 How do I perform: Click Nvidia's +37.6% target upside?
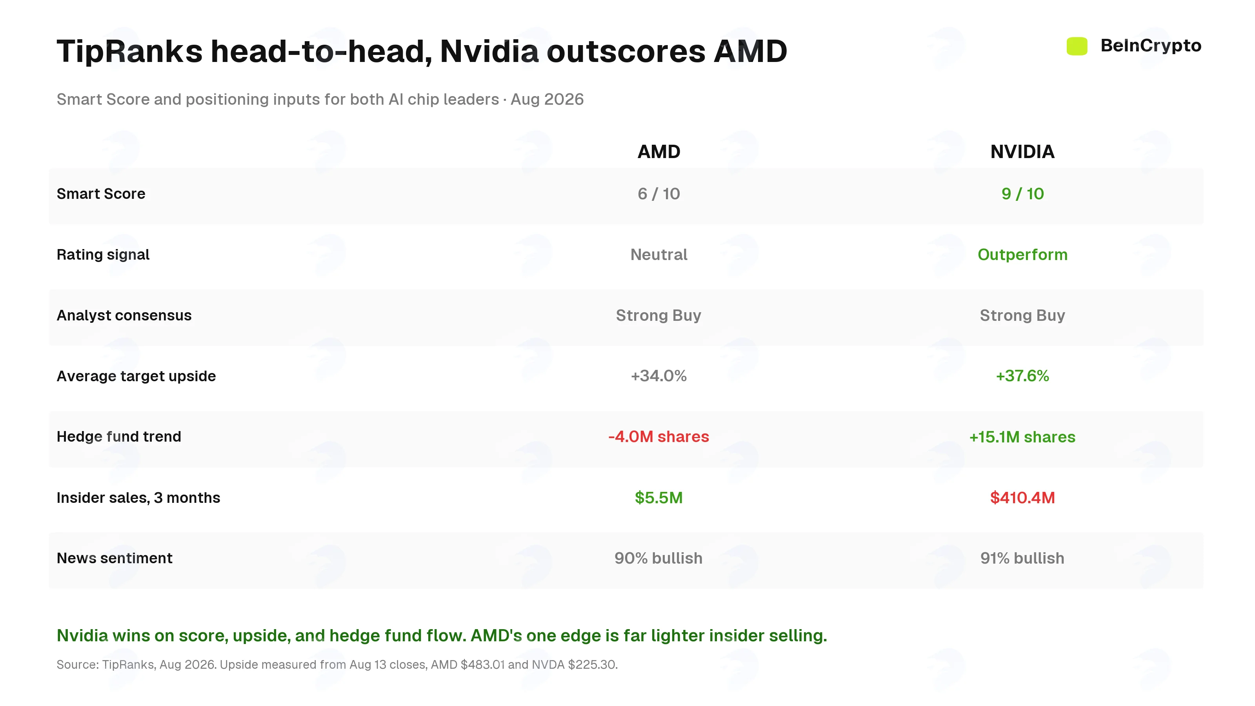1022,376
